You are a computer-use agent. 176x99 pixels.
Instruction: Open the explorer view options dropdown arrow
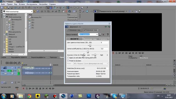76,11
